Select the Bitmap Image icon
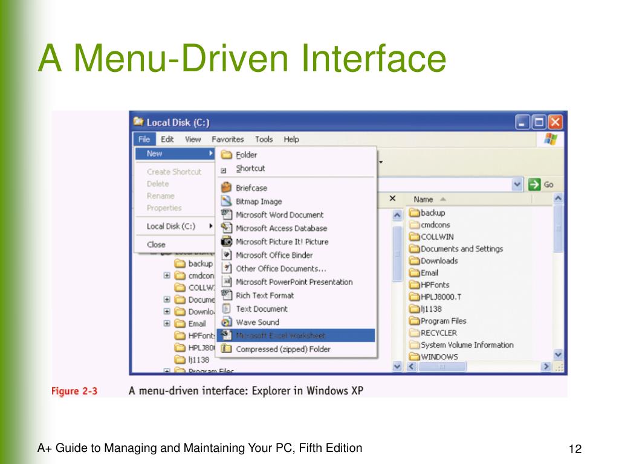619x464 pixels. click(226, 201)
